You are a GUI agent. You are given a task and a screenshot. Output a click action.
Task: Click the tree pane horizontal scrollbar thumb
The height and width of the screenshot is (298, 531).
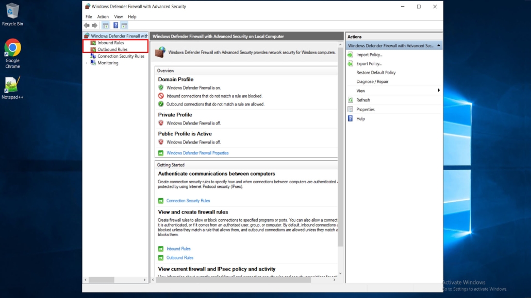tap(102, 280)
